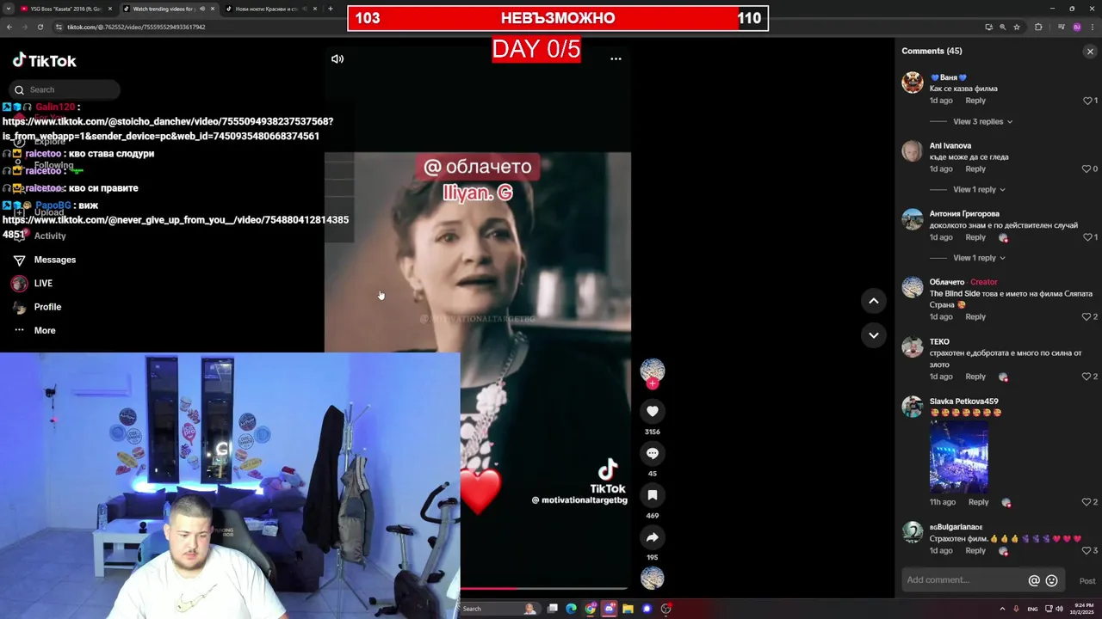Click Ваня's profile avatar
The height and width of the screenshot is (619, 1102).
pos(913,83)
